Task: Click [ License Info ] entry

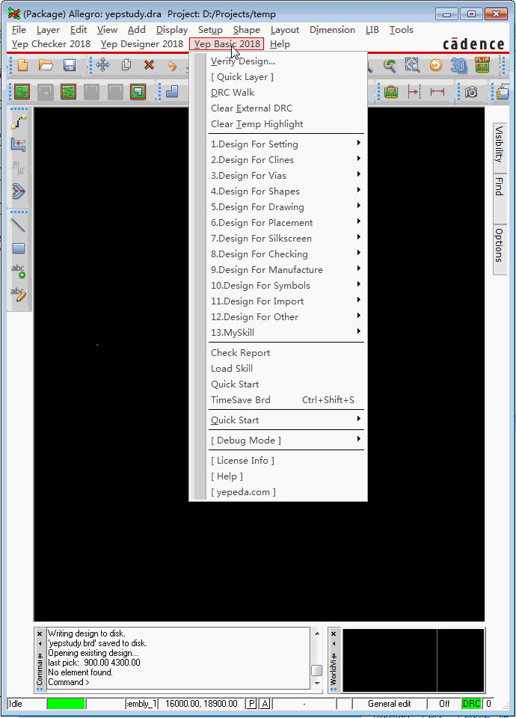Action: 286,461
